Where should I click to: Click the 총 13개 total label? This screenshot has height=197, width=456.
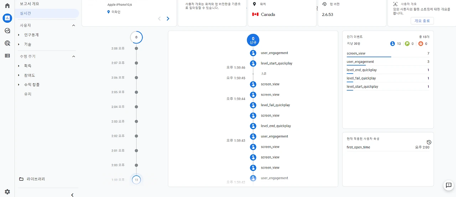[x=425, y=37]
